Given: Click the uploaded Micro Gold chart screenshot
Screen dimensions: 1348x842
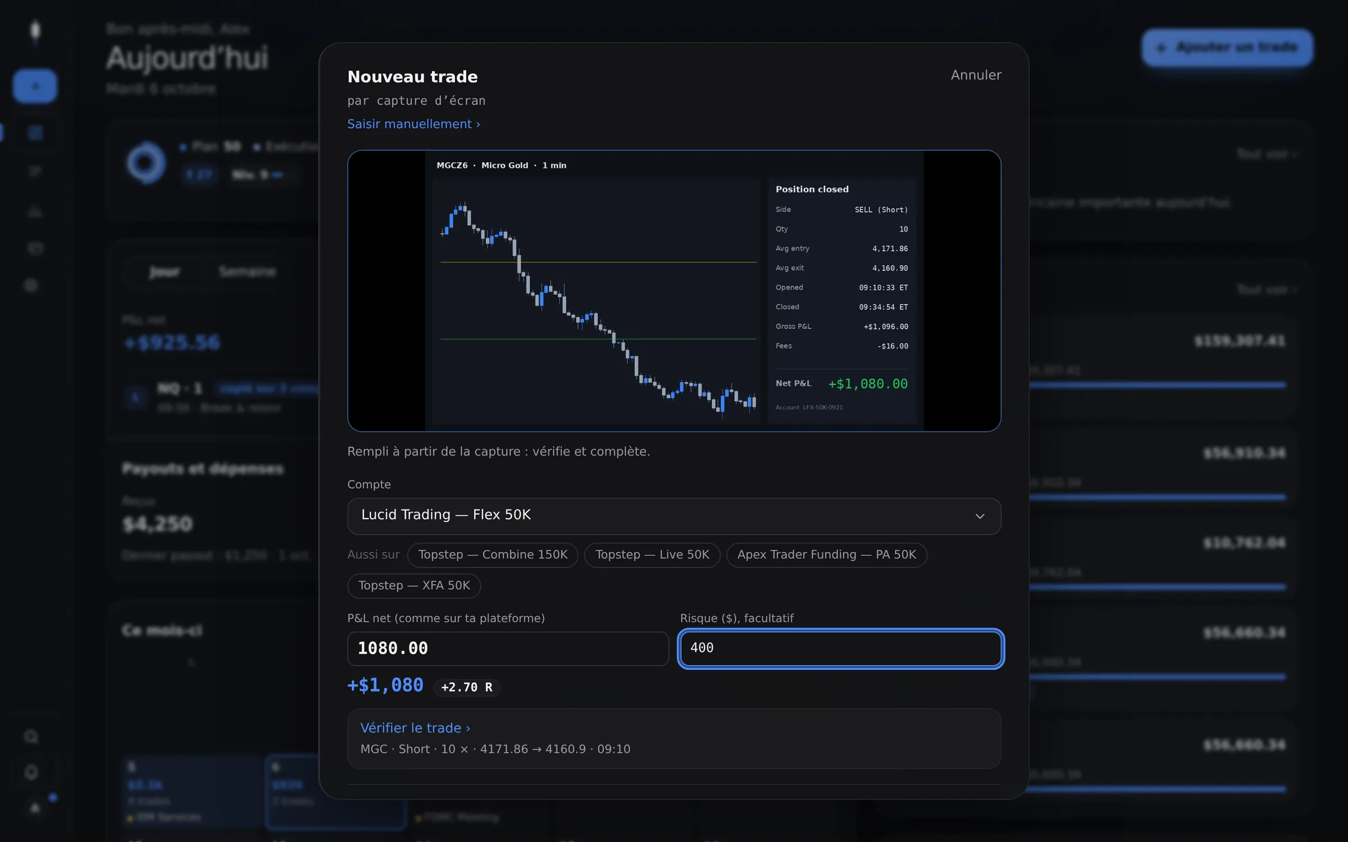Looking at the screenshot, I should tap(674, 291).
